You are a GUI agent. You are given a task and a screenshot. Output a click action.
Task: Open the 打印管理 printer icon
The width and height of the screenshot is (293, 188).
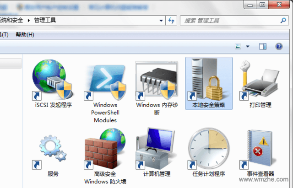(x=260, y=81)
